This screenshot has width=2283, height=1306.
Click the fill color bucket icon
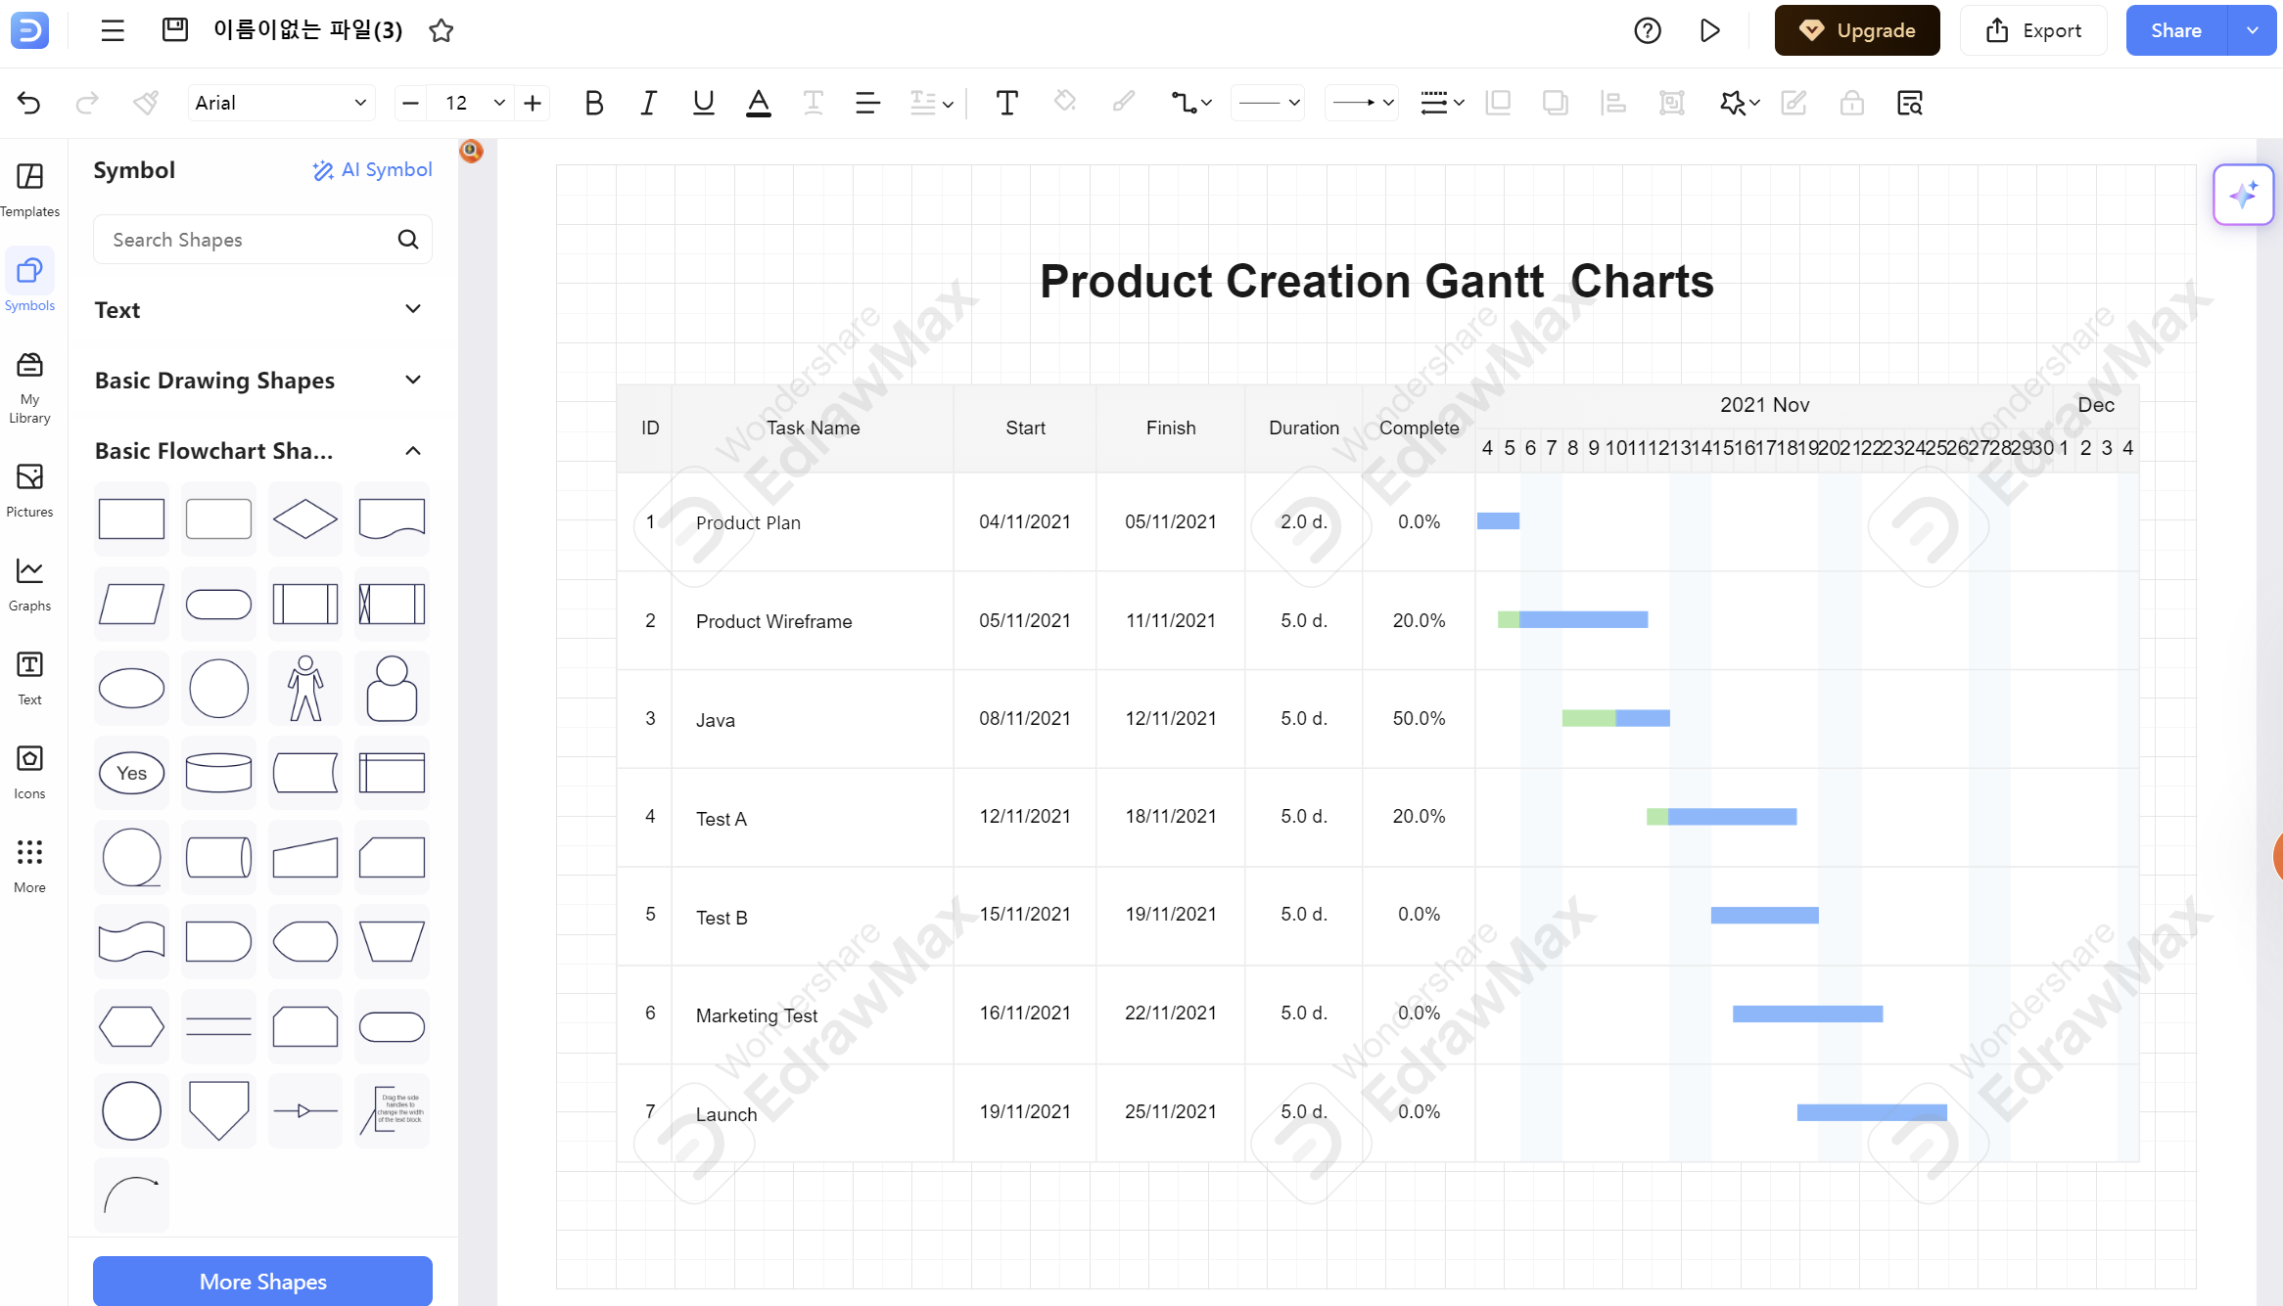click(x=1065, y=101)
